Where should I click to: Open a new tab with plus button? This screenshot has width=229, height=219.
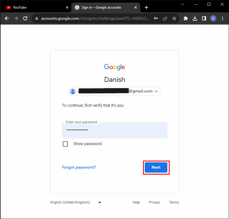click(146, 7)
